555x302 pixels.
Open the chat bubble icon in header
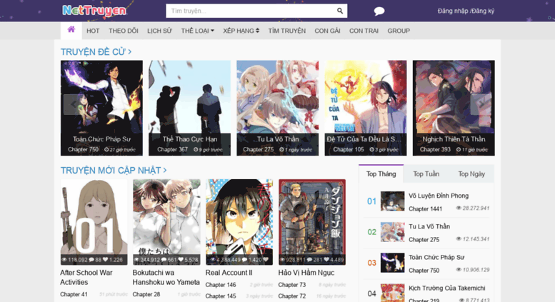(x=379, y=11)
